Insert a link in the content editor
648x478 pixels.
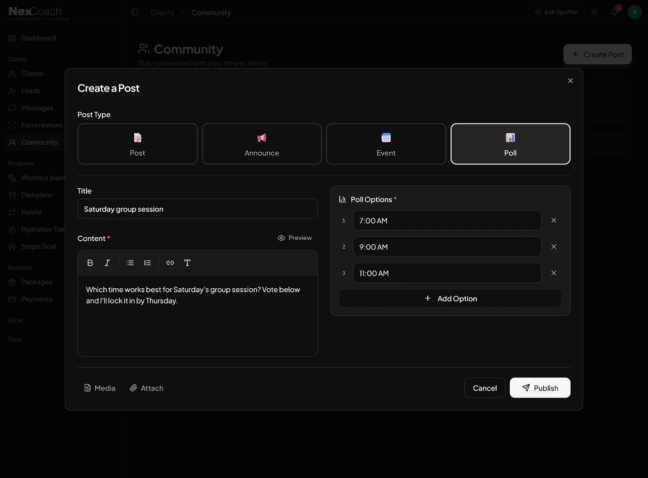click(170, 263)
